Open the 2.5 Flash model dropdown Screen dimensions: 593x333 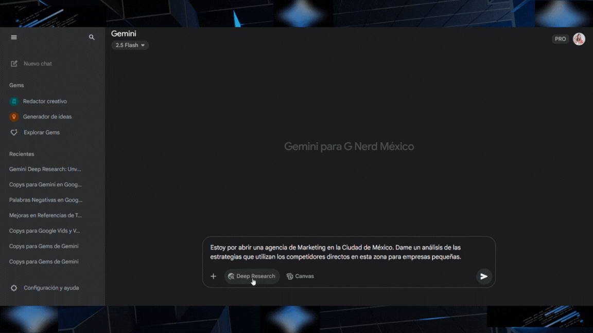pyautogui.click(x=130, y=45)
